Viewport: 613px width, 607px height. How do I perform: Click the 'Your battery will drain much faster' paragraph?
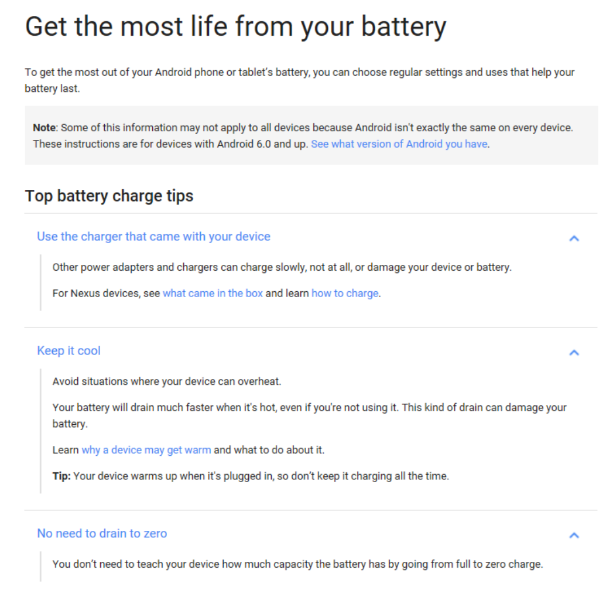[x=309, y=415]
